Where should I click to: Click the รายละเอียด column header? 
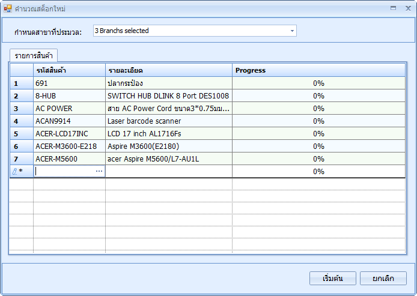click(168, 70)
